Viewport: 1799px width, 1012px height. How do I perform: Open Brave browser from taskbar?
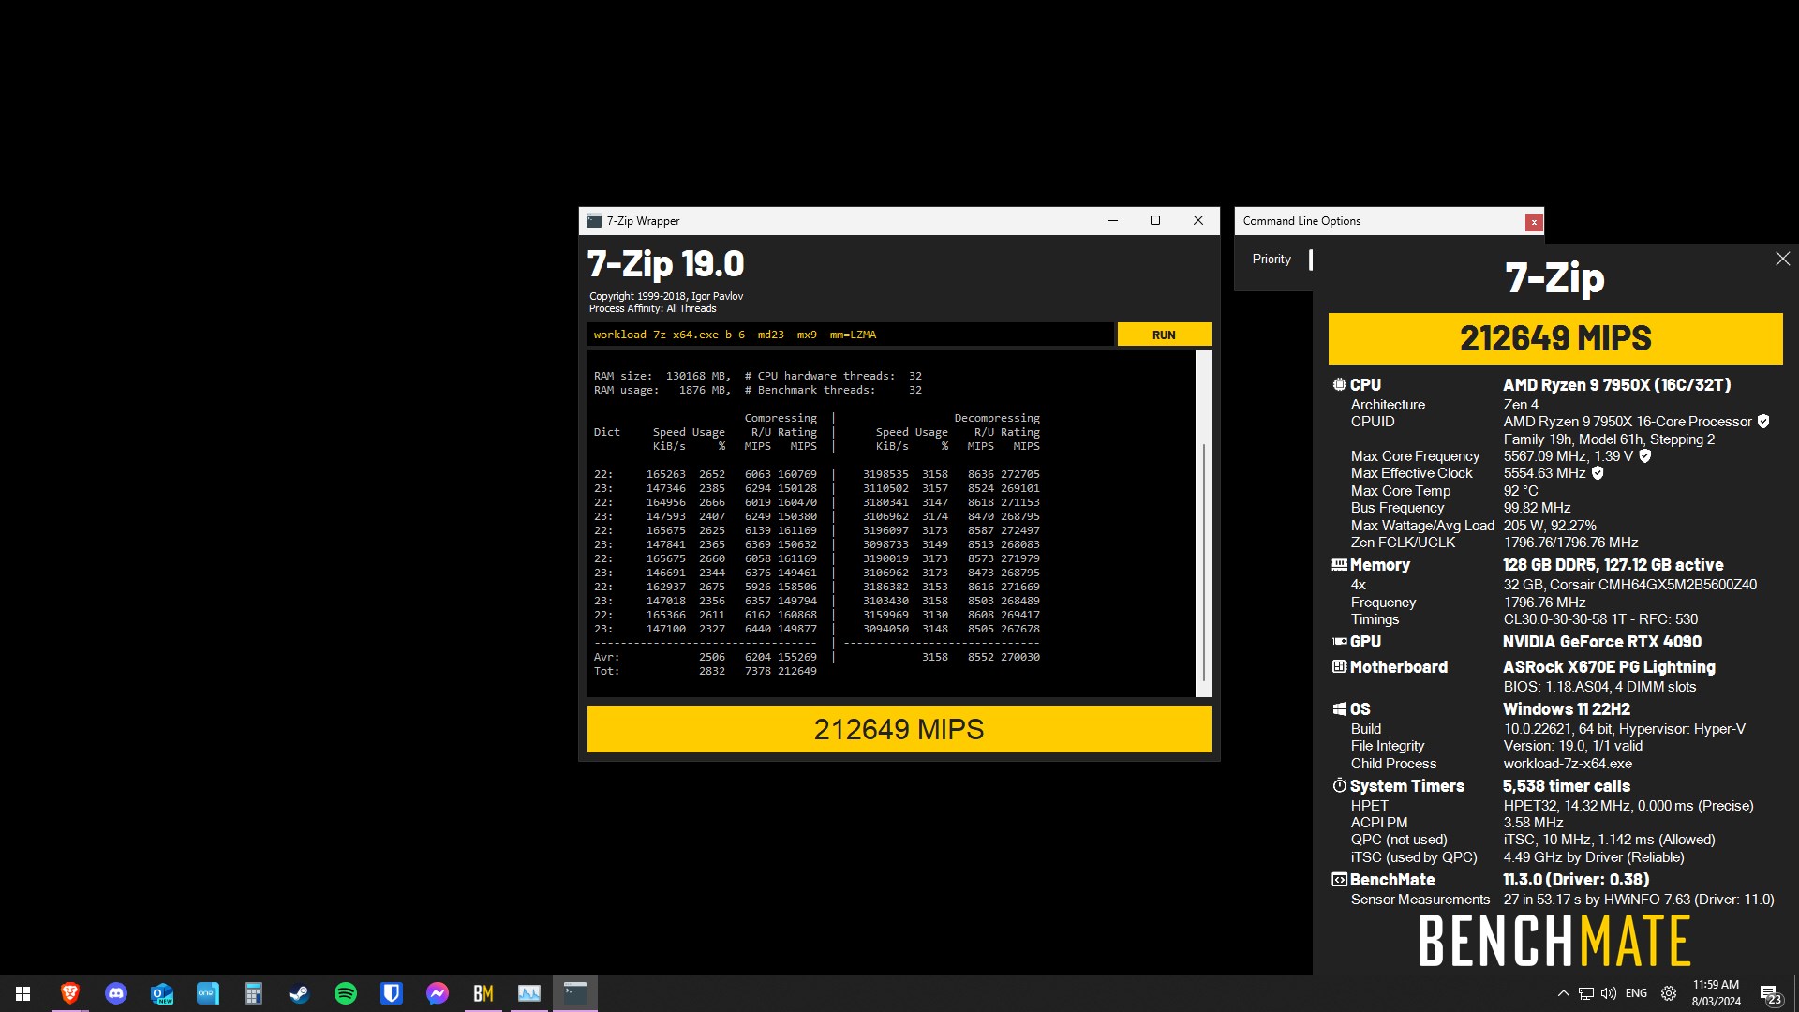[x=70, y=993]
